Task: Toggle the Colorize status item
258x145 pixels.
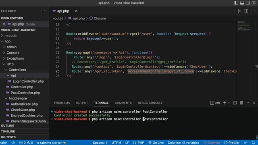Action: (212, 143)
